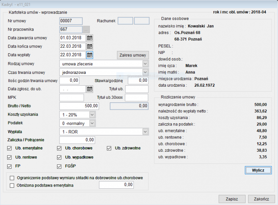The image size is (278, 205).
Task: Click the address line Os.Poznań 68
Action: (187, 33)
